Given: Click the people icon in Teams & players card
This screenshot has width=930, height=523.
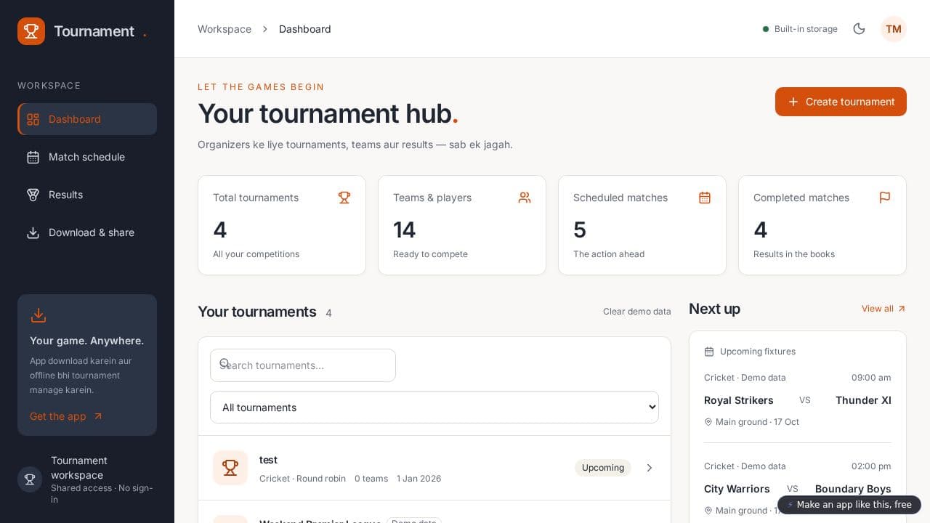Looking at the screenshot, I should [x=525, y=198].
